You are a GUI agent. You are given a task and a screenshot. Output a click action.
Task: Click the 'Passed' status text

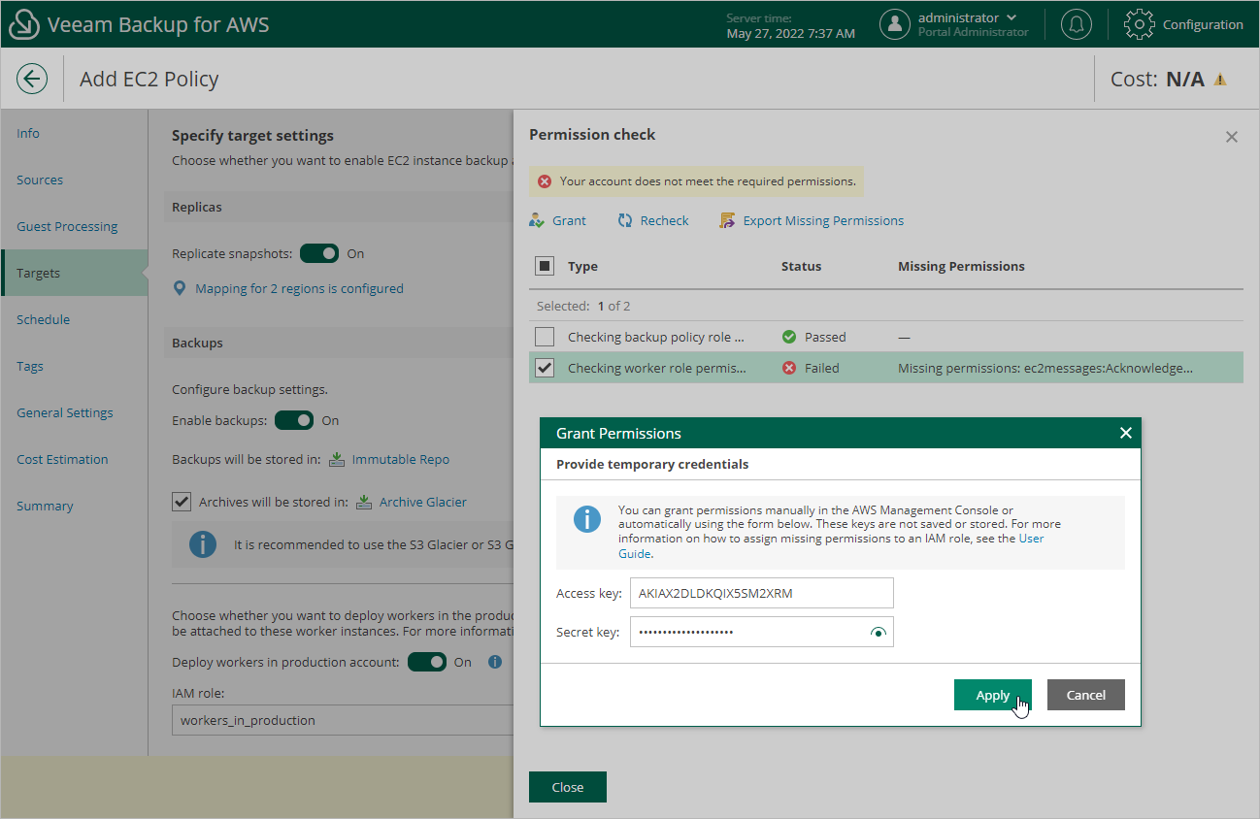(825, 337)
